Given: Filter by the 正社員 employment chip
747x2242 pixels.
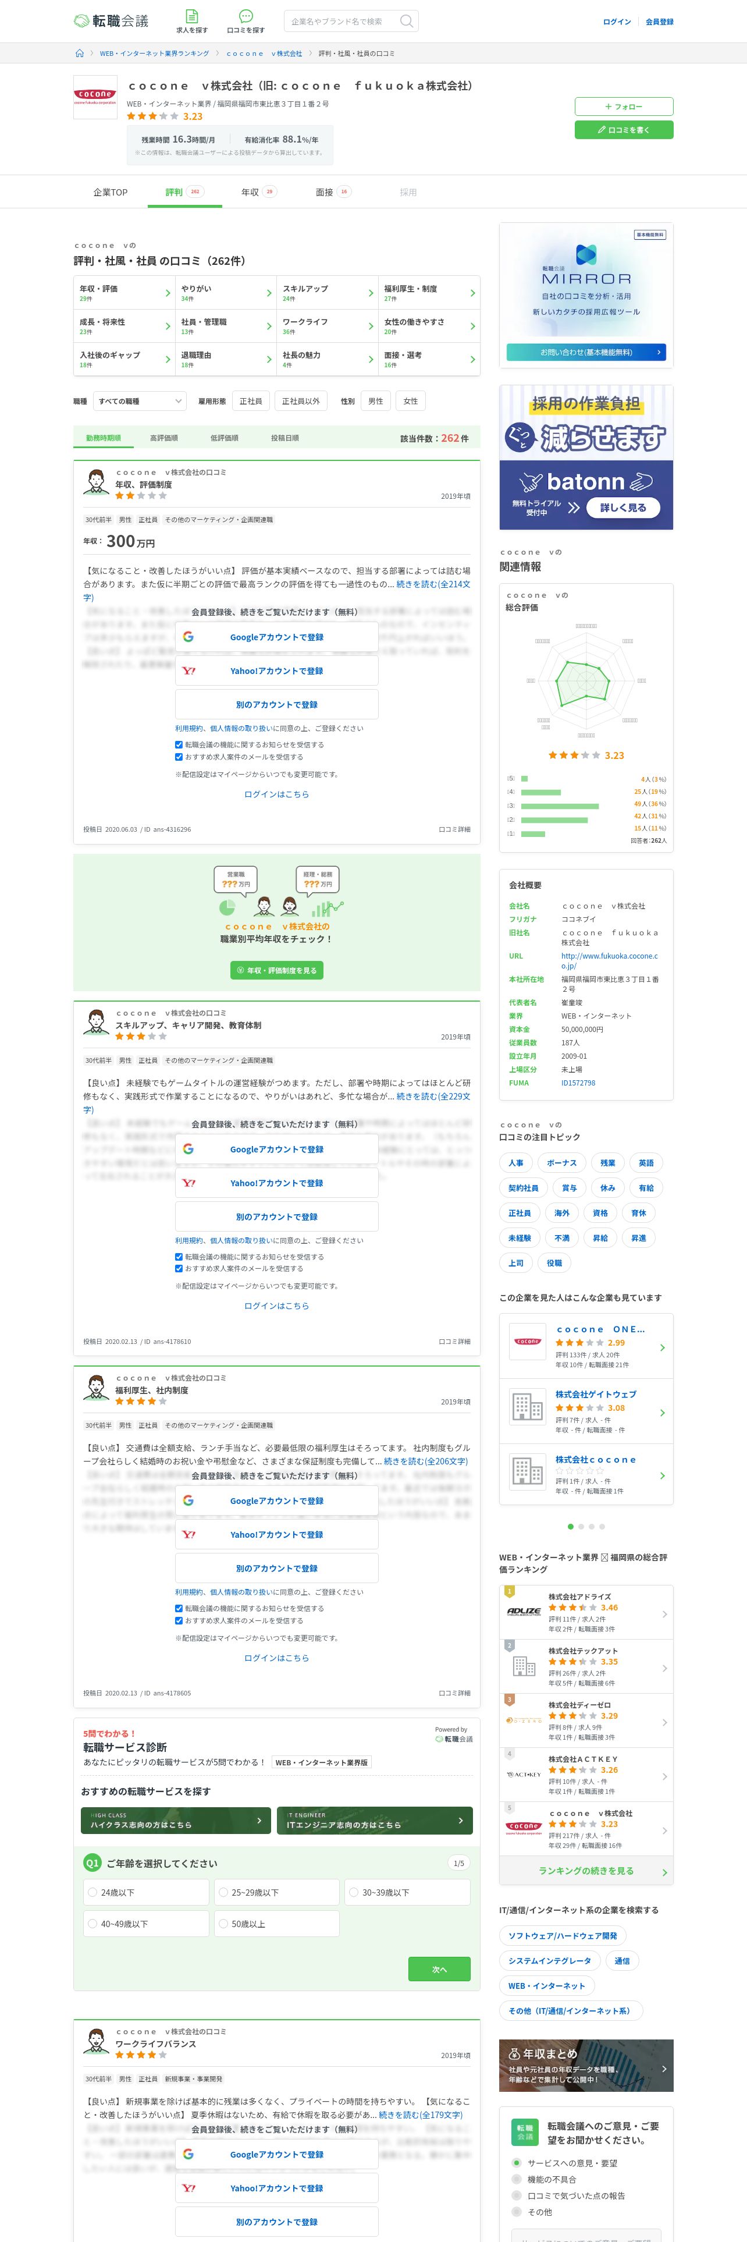Looking at the screenshot, I should (x=250, y=401).
